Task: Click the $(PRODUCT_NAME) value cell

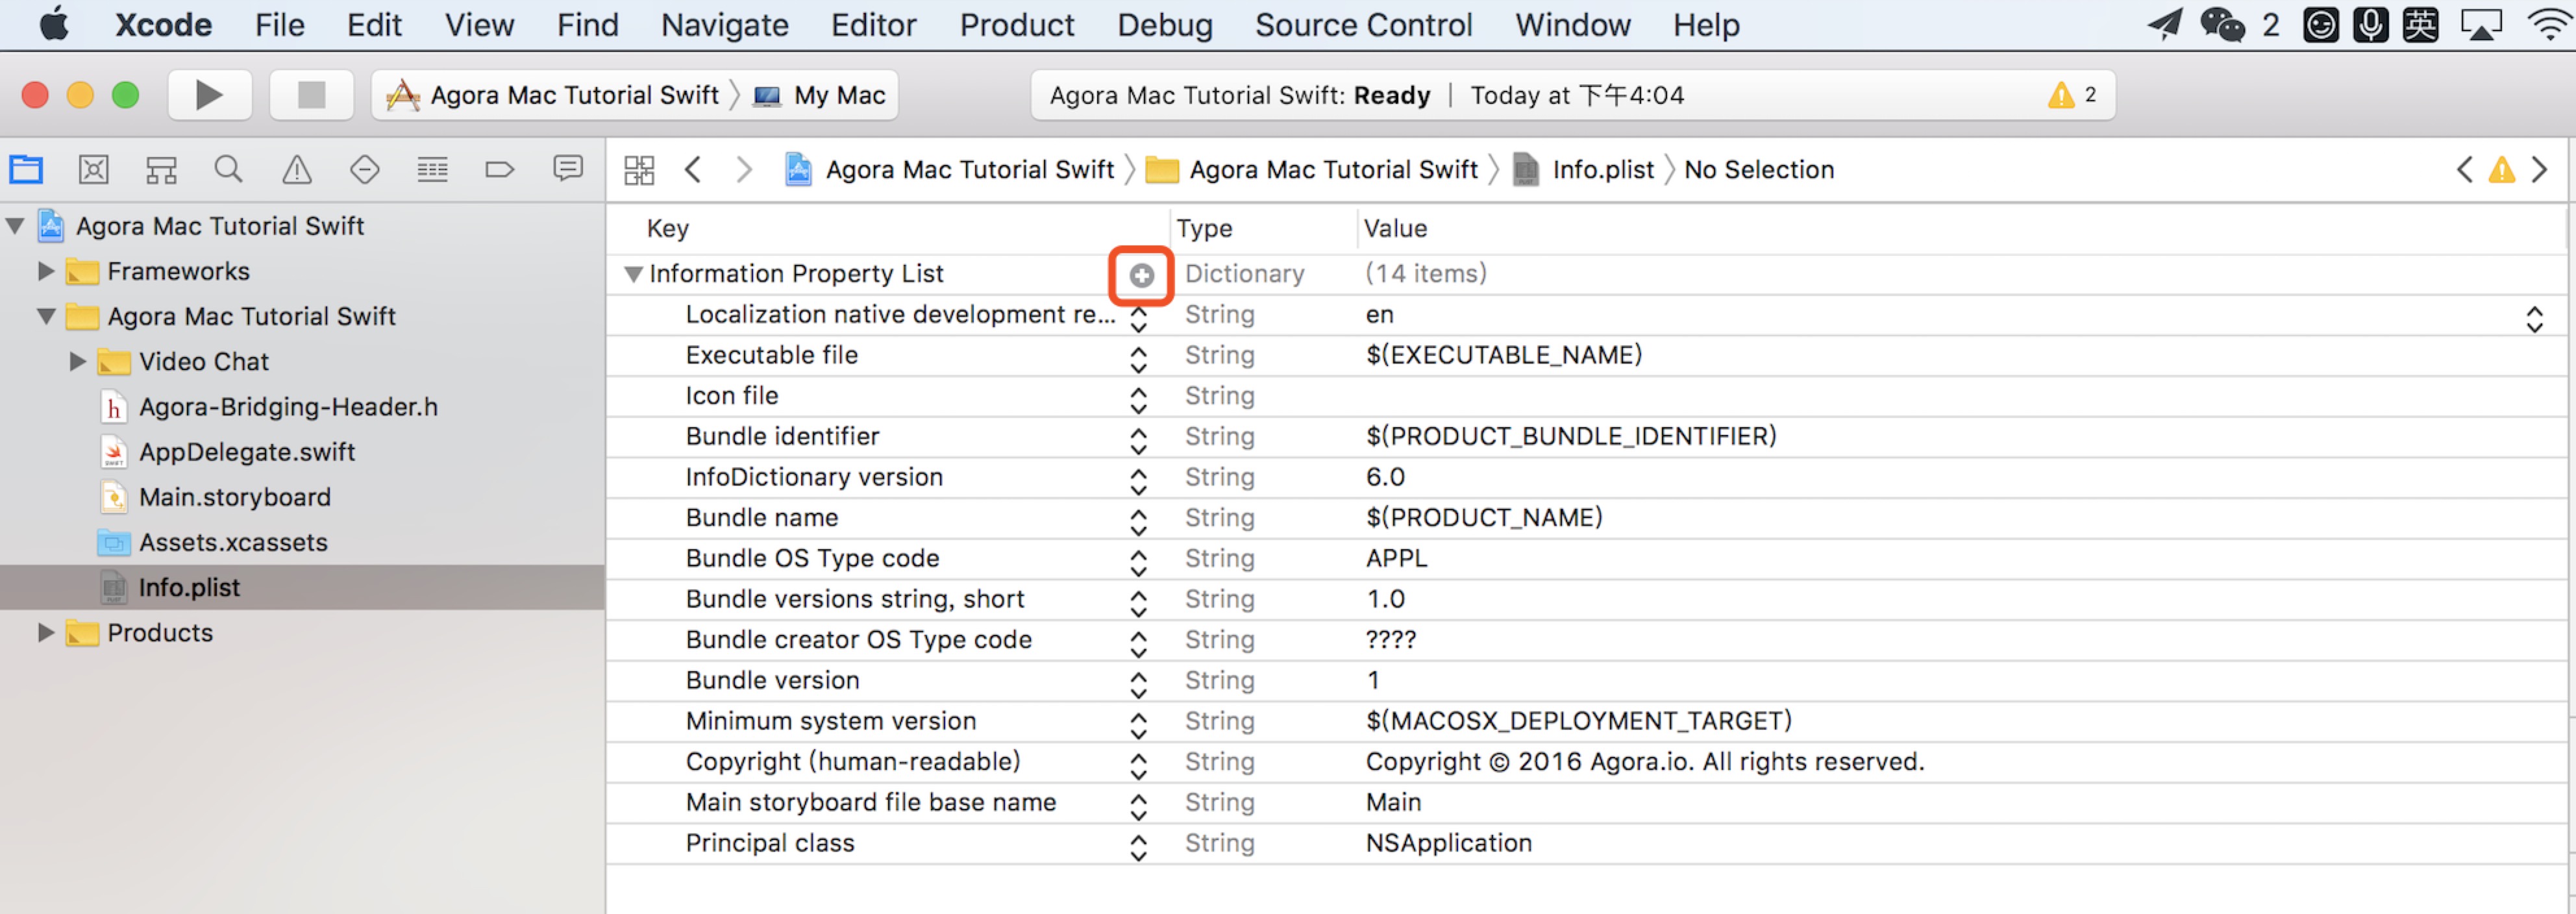Action: (1484, 518)
